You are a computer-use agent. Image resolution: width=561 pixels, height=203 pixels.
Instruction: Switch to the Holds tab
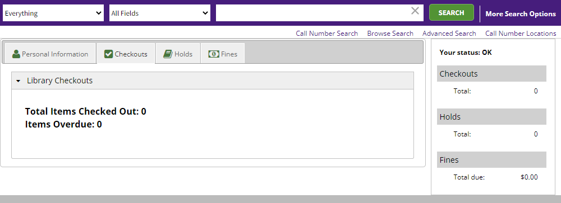(x=178, y=54)
